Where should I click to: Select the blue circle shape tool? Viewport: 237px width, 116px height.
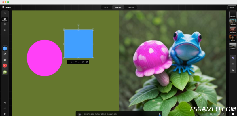(x=5, y=48)
